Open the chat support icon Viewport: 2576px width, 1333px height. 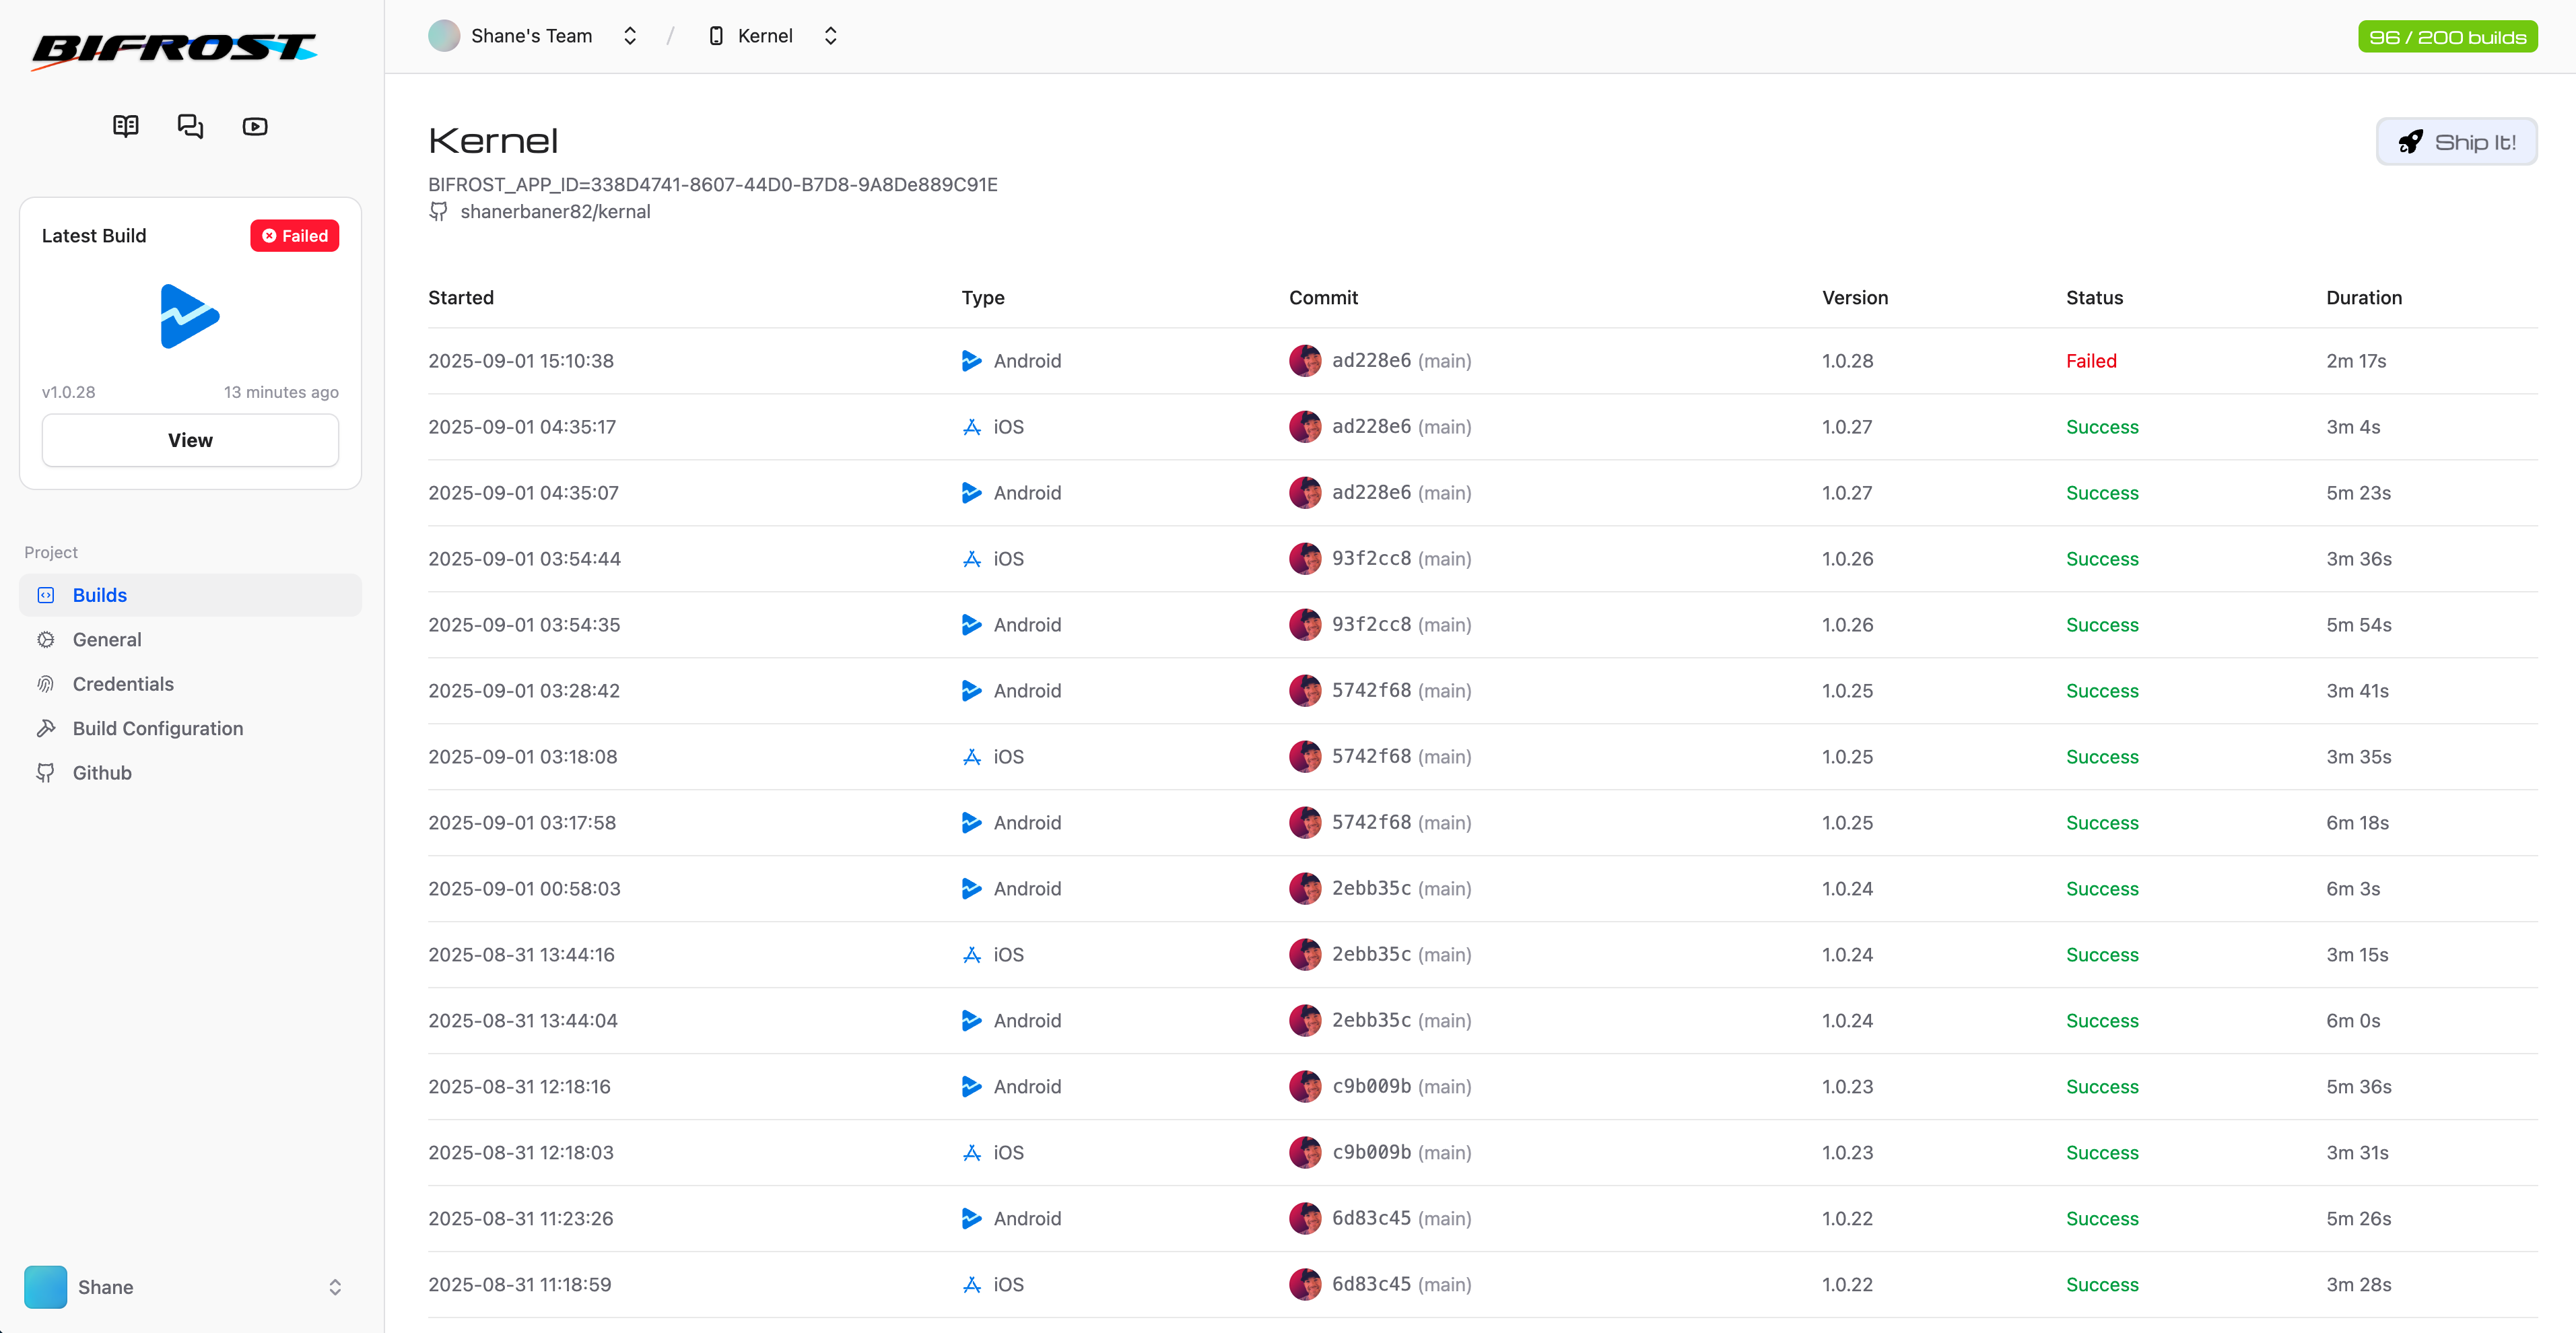click(190, 126)
